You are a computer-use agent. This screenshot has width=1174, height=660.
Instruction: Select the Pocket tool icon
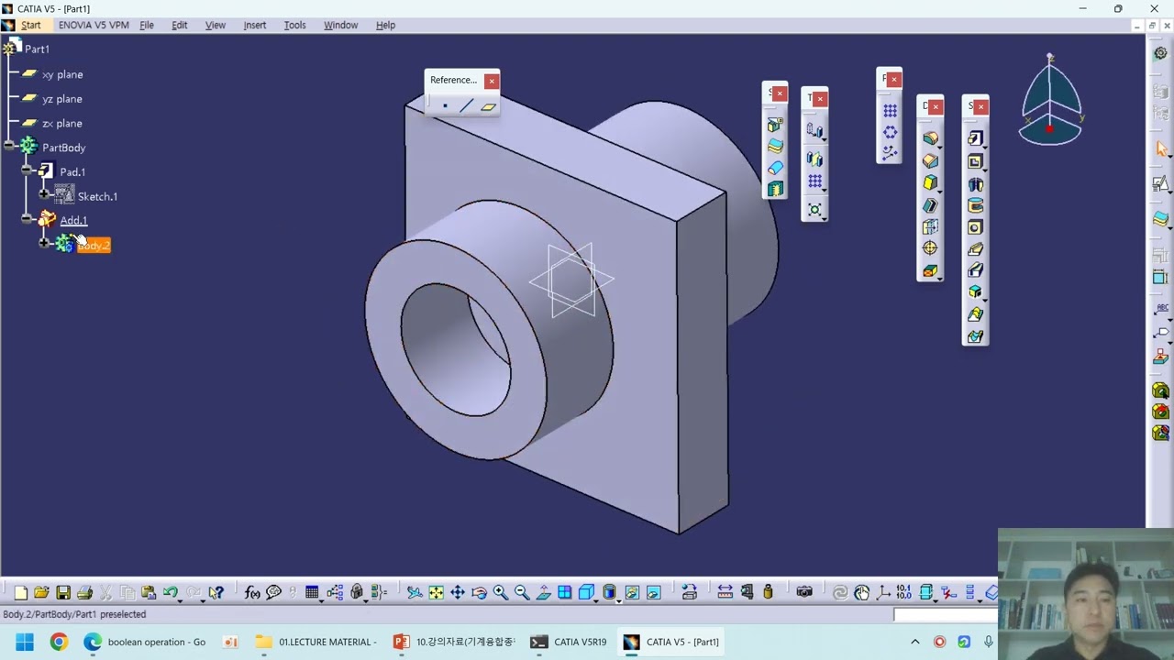[x=975, y=161]
